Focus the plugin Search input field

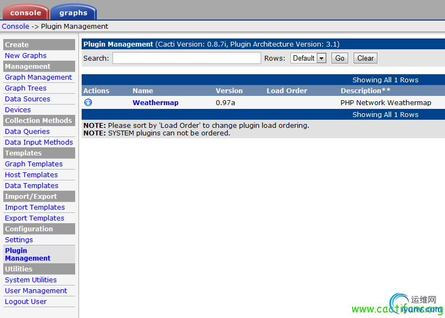tap(187, 58)
